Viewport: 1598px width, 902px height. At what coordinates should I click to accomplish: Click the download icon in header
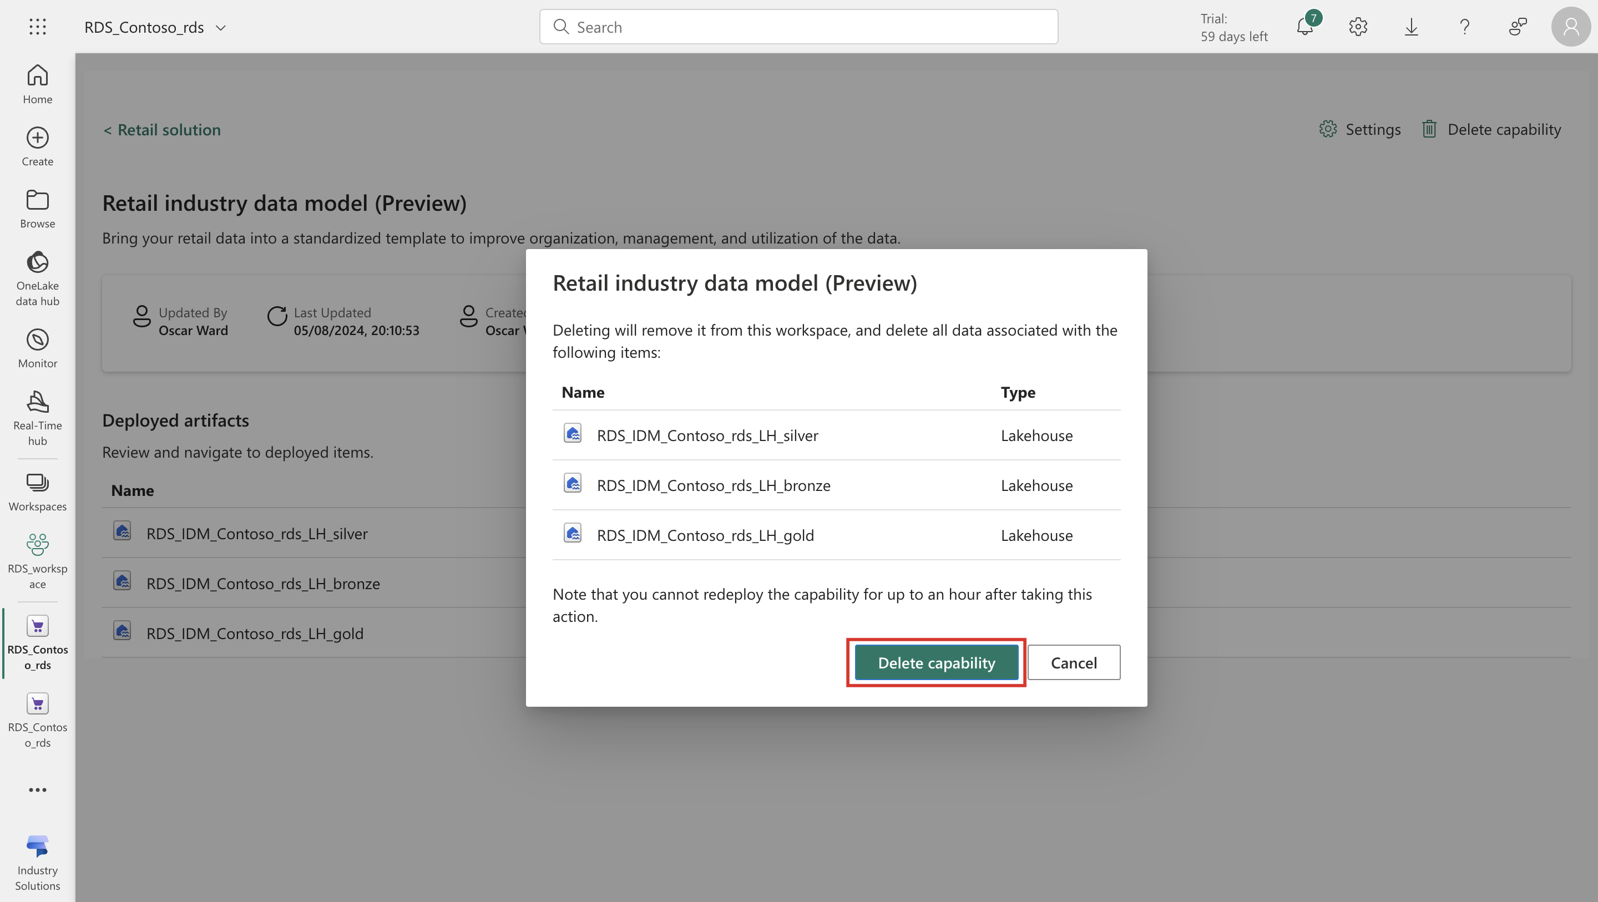coord(1411,27)
